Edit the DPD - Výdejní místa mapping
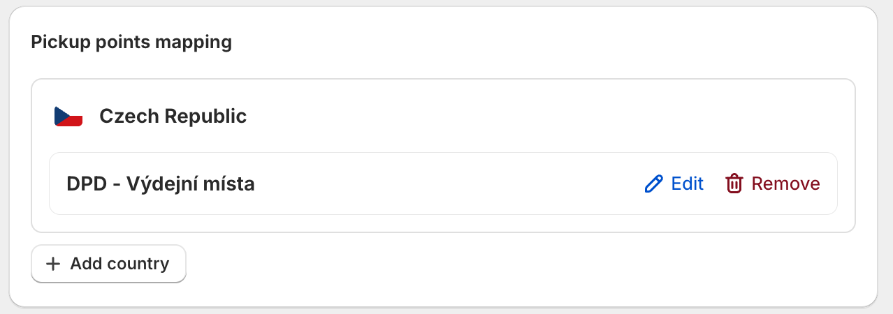The image size is (893, 314). pyautogui.click(x=674, y=184)
